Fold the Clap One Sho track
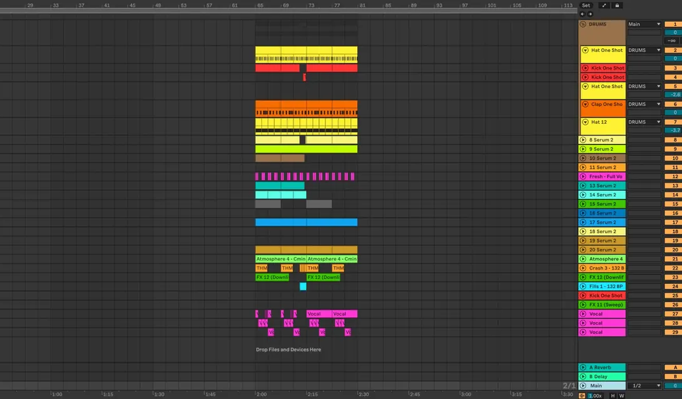 586,104
